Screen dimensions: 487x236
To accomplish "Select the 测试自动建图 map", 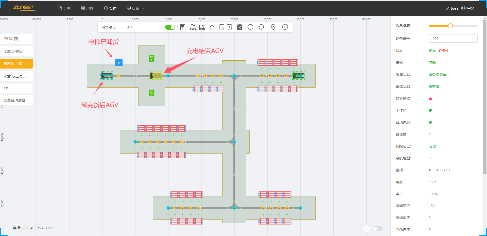I will coord(17,100).
